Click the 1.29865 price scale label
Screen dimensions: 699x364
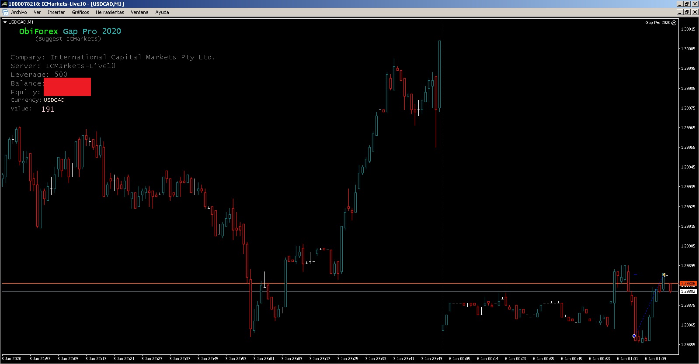[x=688, y=325]
